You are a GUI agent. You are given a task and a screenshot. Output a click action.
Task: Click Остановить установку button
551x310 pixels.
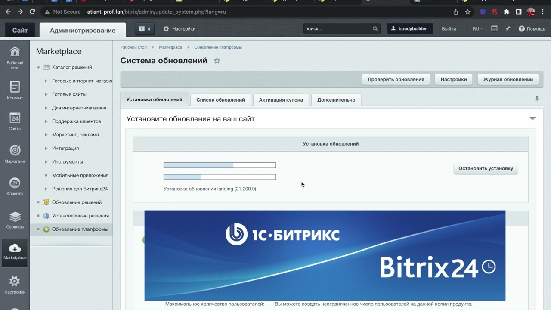486,168
